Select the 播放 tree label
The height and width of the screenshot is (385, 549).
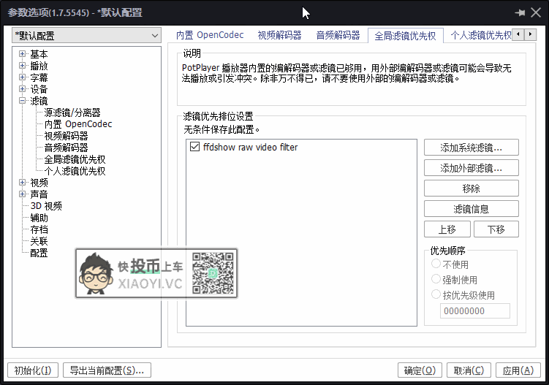click(x=39, y=66)
